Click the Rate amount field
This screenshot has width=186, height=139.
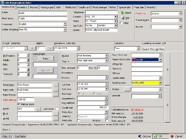(26, 100)
